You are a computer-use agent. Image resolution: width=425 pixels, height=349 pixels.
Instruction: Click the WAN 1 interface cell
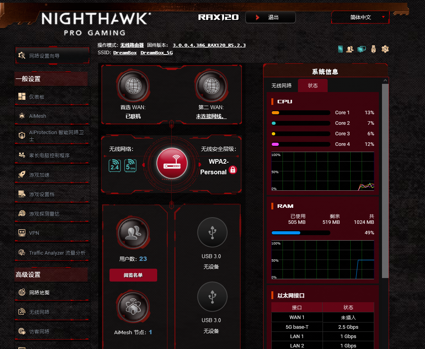[x=297, y=317]
